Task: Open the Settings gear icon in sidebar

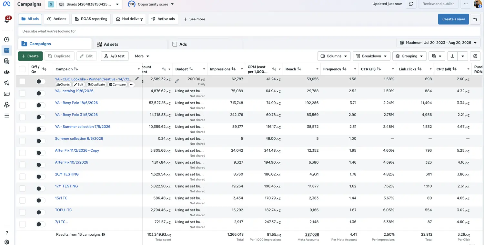Action: pyautogui.click(x=7, y=242)
